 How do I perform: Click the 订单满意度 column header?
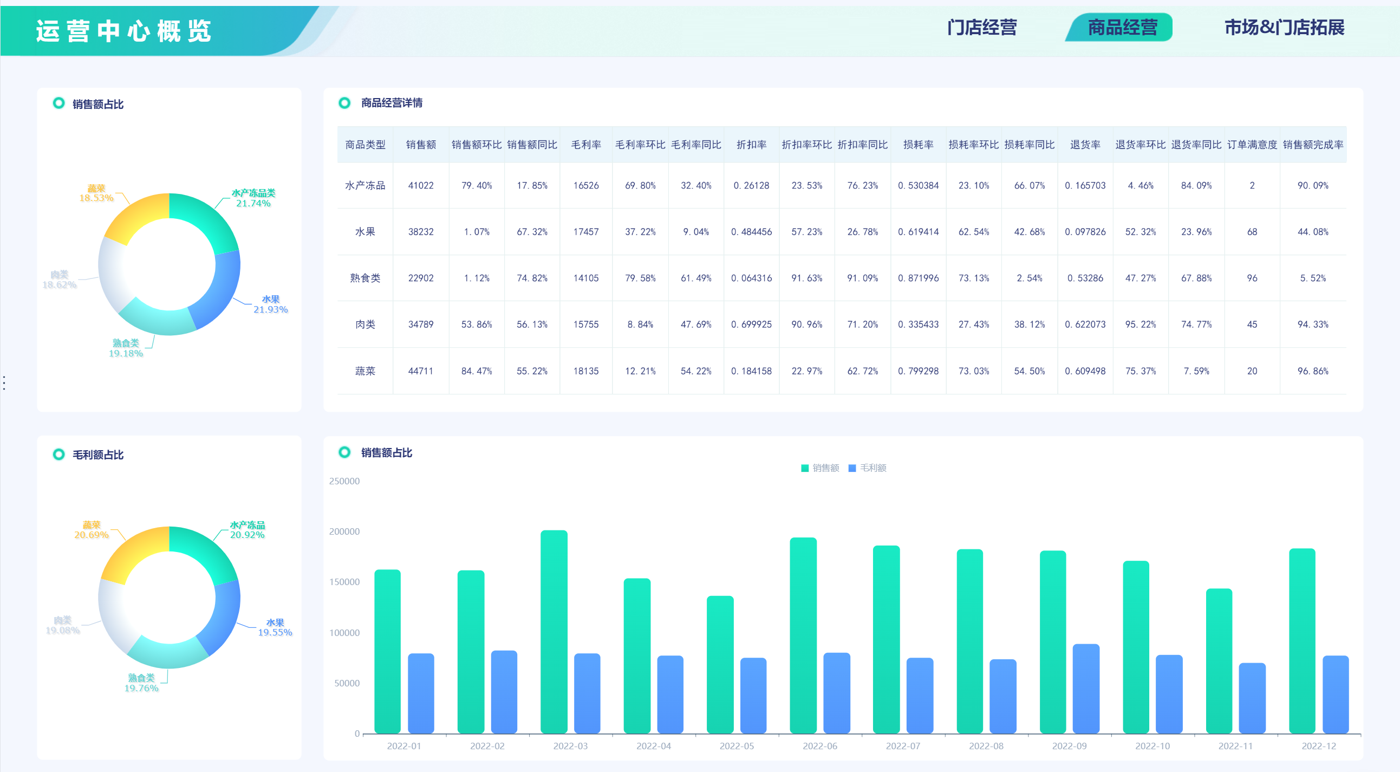(1252, 145)
